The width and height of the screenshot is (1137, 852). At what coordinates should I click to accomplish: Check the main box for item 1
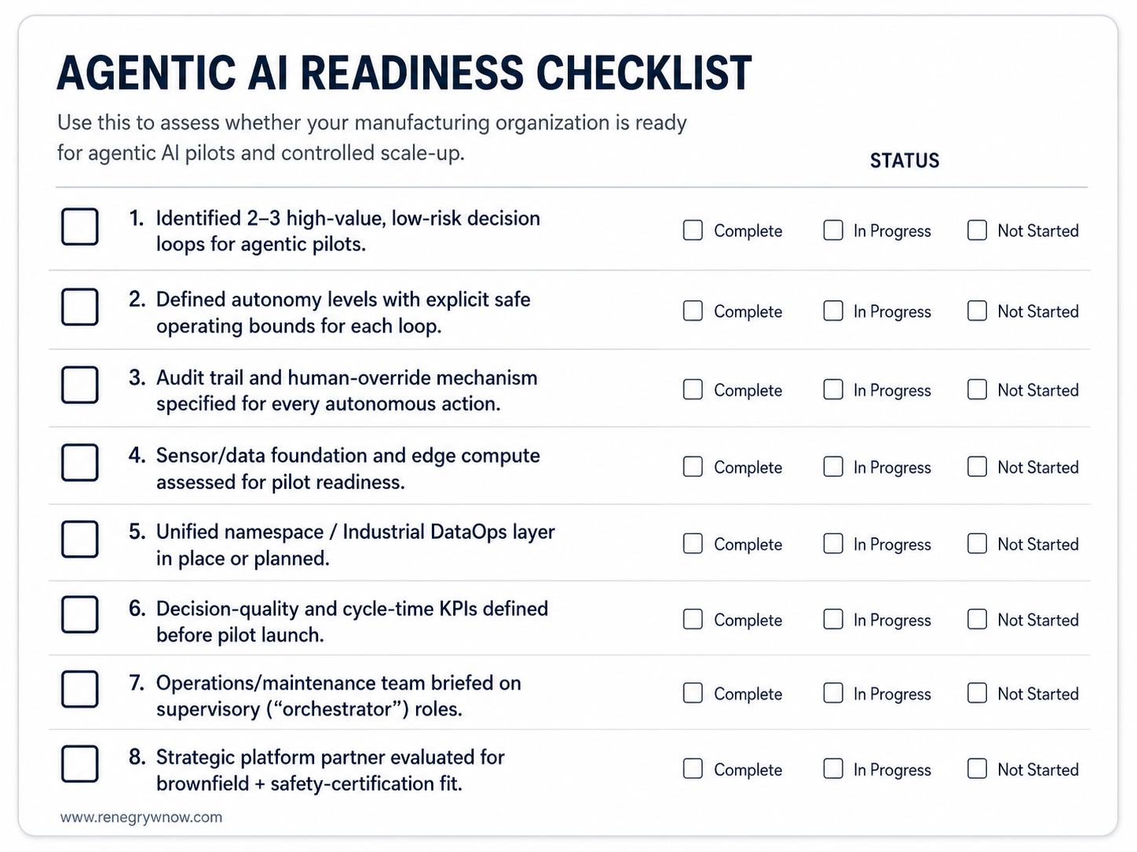click(x=80, y=227)
